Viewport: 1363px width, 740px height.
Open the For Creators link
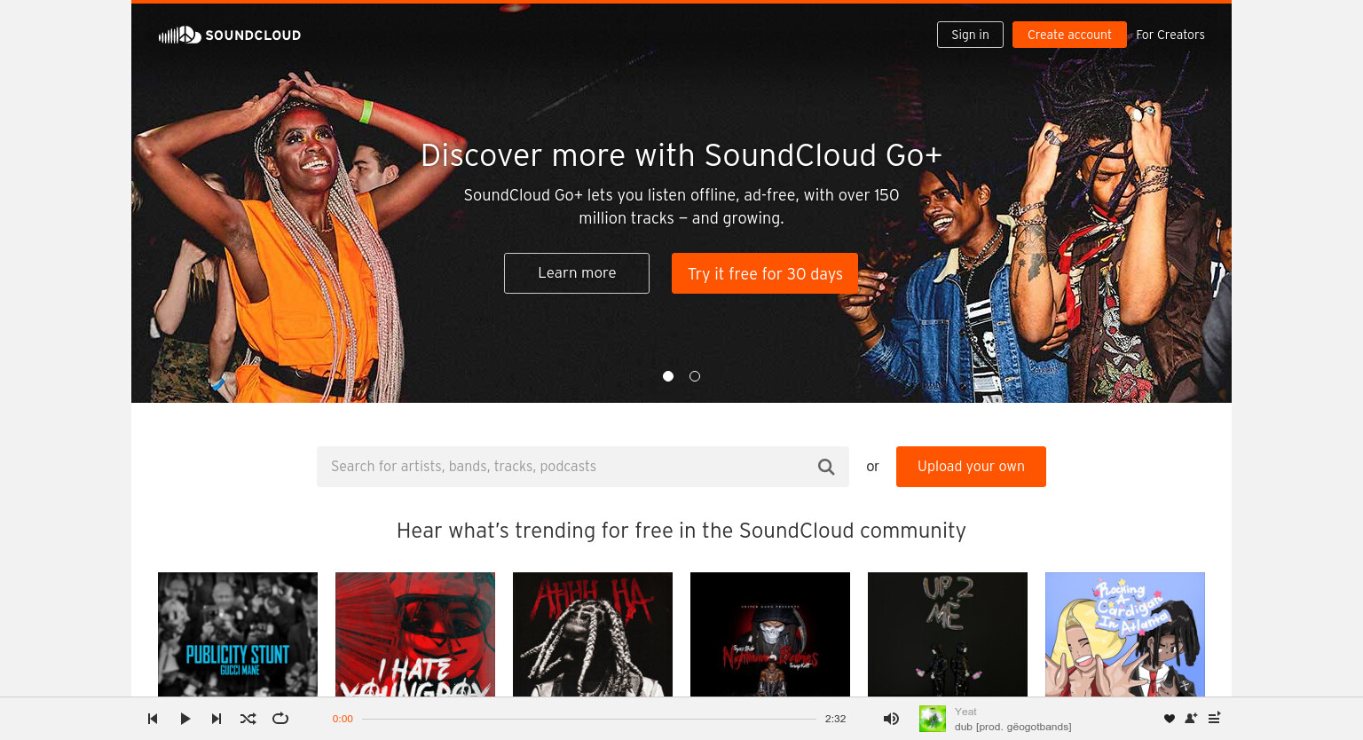pos(1170,35)
